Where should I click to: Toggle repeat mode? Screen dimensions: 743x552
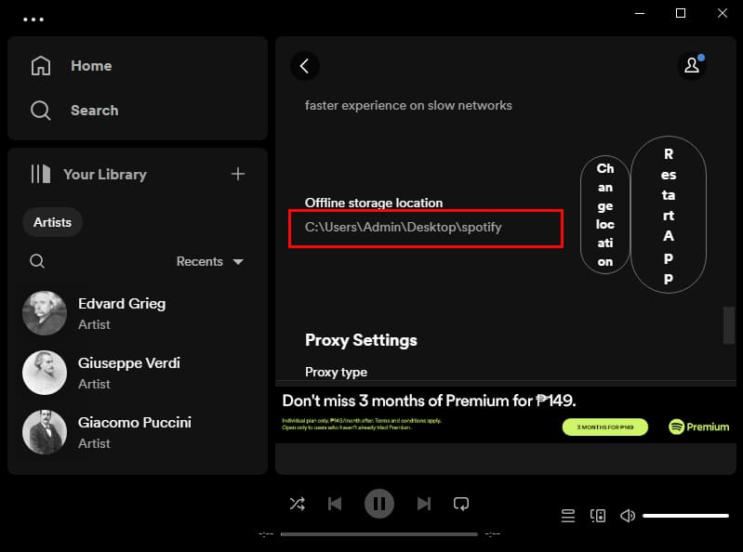click(461, 504)
